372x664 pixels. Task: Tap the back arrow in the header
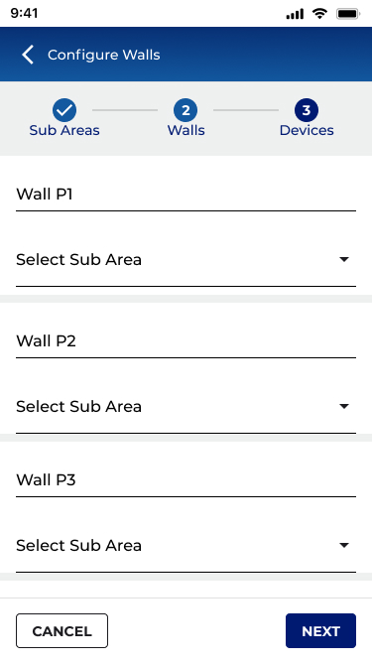coord(28,55)
